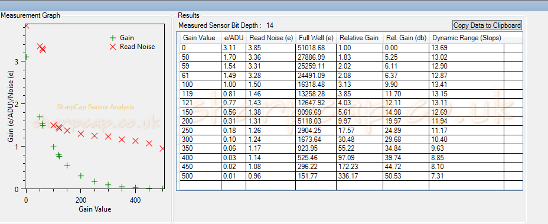Click the Dynamic Range (Stops) column header
The image size is (548, 224).
pos(467,38)
